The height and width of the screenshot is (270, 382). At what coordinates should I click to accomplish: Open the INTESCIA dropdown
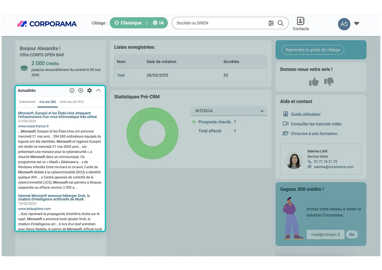(x=229, y=111)
